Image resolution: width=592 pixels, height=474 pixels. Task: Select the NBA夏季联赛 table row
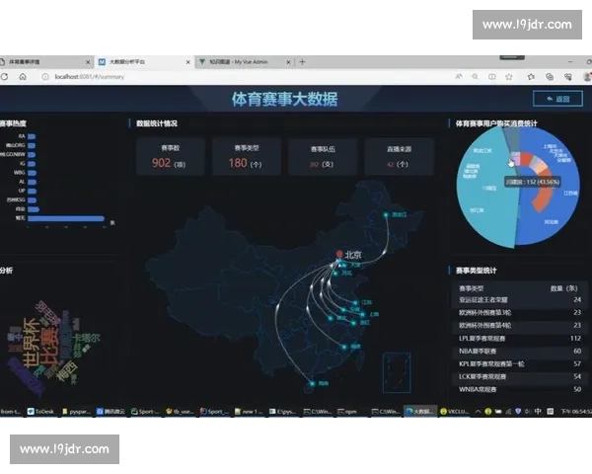(520, 352)
